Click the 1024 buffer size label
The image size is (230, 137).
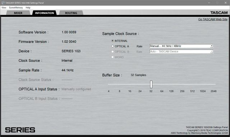coord(203,91)
